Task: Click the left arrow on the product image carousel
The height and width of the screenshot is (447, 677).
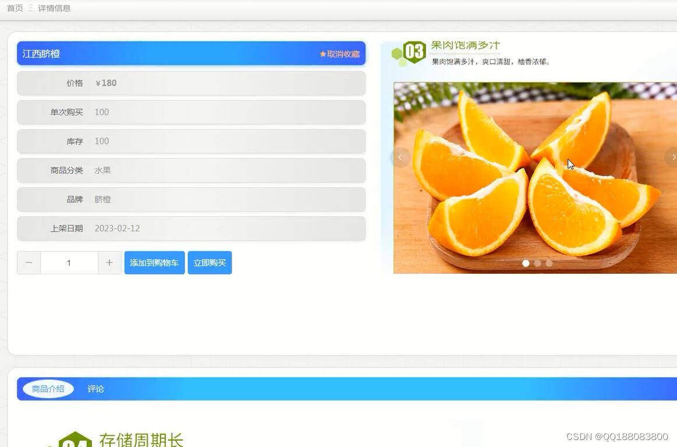Action: (x=400, y=157)
